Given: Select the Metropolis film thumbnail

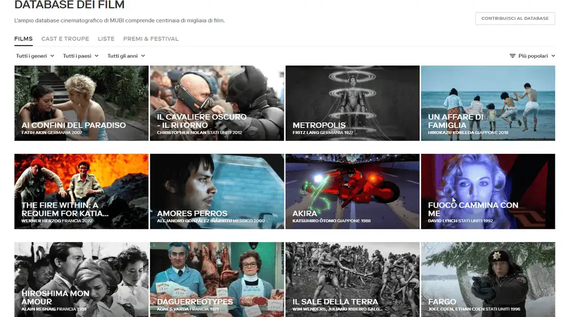Looking at the screenshot, I should 352,103.
